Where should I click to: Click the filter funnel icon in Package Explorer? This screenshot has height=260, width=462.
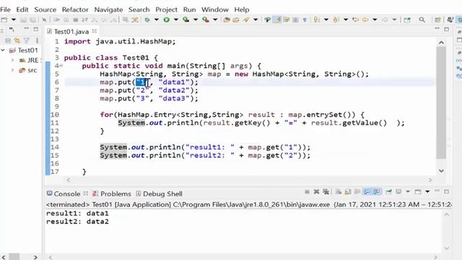tap(27, 40)
